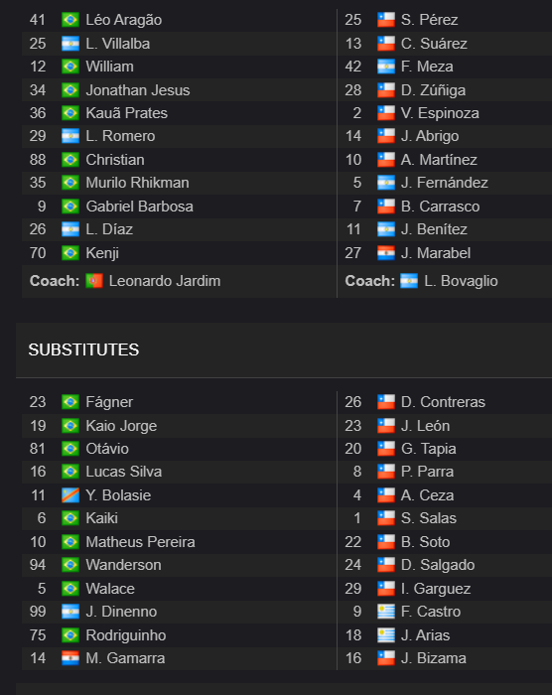Open coach L. Bovaglio's page
This screenshot has width=552, height=695.
[x=461, y=281]
